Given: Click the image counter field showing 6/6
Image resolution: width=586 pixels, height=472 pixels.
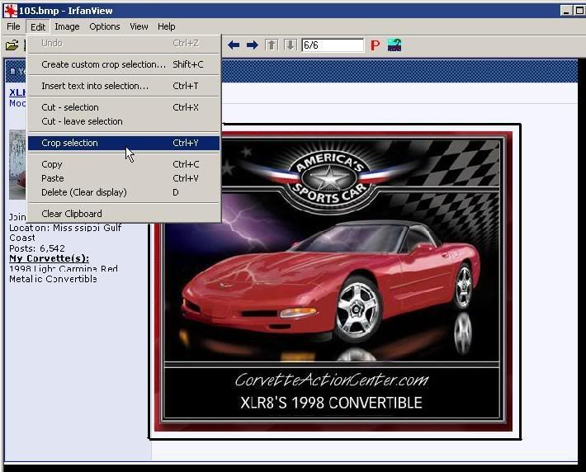Looking at the screenshot, I should [x=333, y=45].
